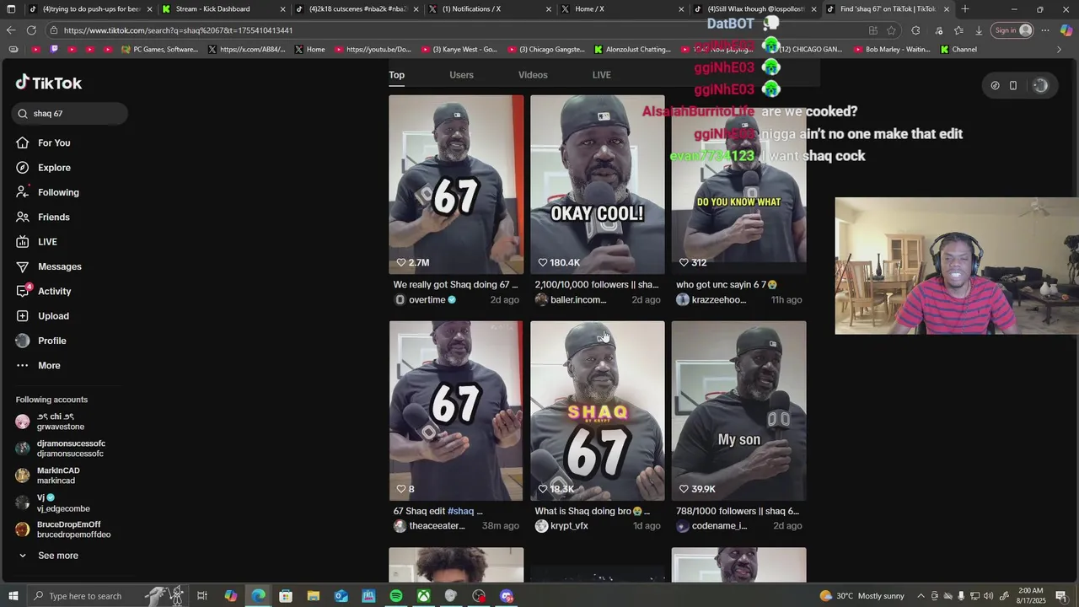Viewport: 1079px width, 607px height.
Task: Open the overtime video with 2.7M likes
Action: point(456,185)
